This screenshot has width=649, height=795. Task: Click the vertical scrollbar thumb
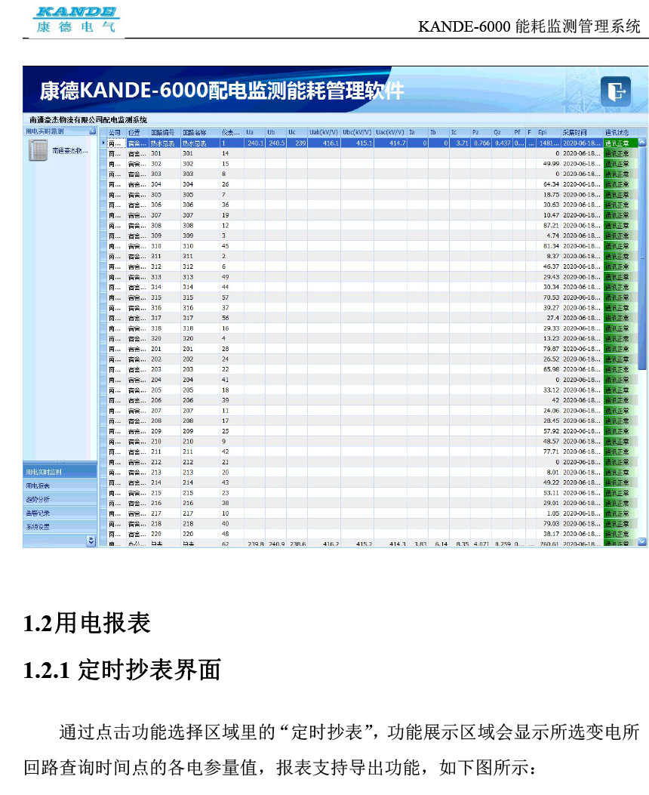[x=642, y=258]
